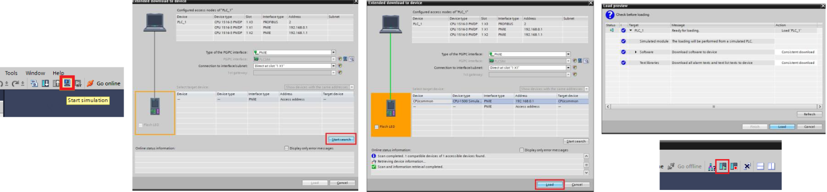Click icon right of Direct at slot, scan-completed dialog

[575, 68]
